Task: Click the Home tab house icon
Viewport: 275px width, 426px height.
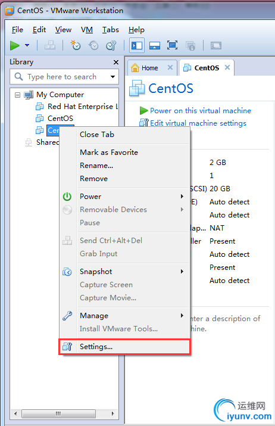Action: pos(135,68)
